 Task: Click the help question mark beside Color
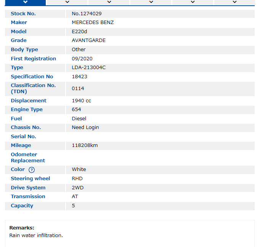pos(32,170)
